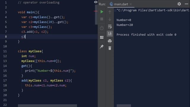
Task: Print the console output
Action: (110, 41)
